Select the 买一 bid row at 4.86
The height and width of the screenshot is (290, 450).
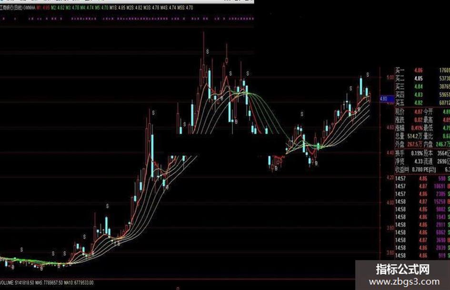tap(422, 70)
